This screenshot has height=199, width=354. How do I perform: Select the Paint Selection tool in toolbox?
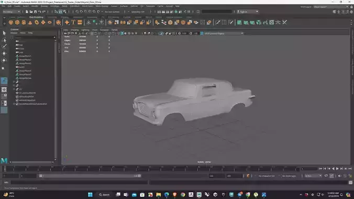pyautogui.click(x=4, y=47)
